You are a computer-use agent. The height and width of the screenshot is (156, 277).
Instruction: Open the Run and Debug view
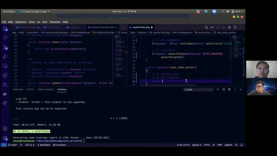5,57
